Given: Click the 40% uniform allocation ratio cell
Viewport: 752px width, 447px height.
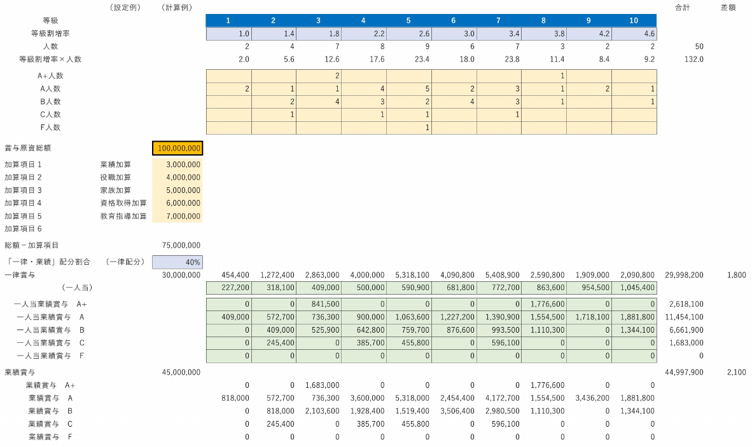Looking at the screenshot, I should (178, 262).
